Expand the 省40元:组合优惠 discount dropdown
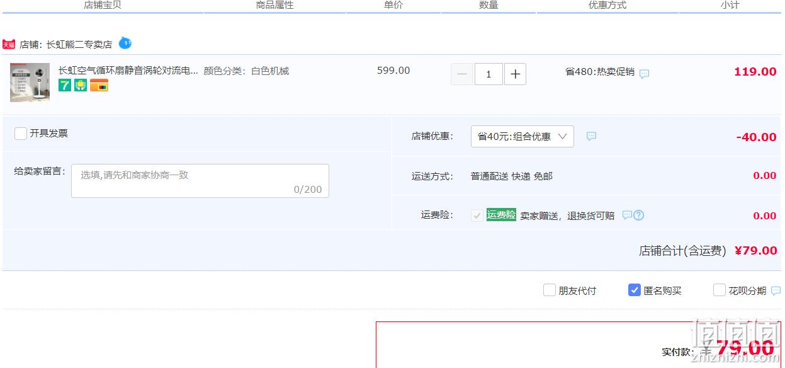Screen dimensions: 785x368 522,137
